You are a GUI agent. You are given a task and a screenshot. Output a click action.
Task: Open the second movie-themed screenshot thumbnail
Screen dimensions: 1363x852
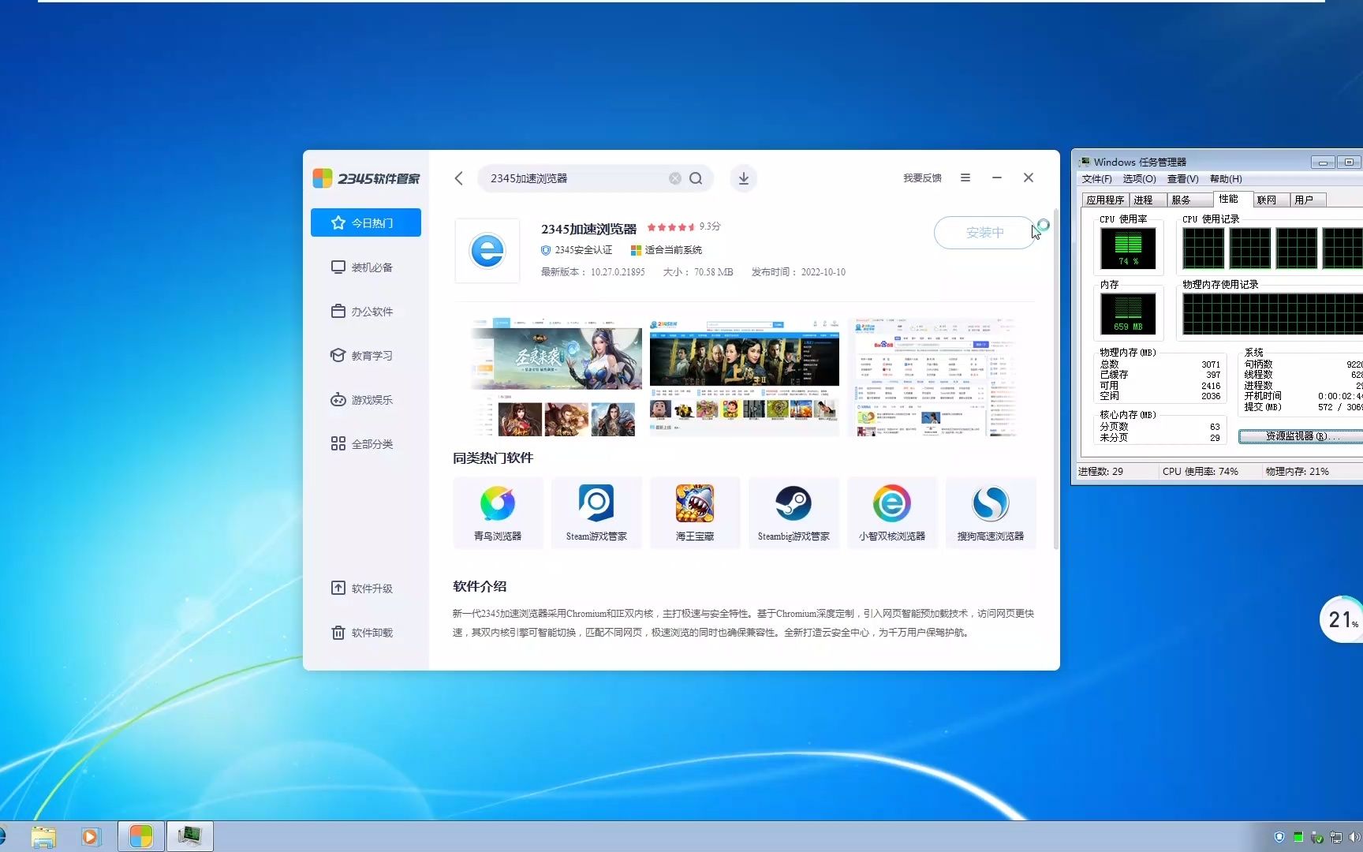point(745,378)
